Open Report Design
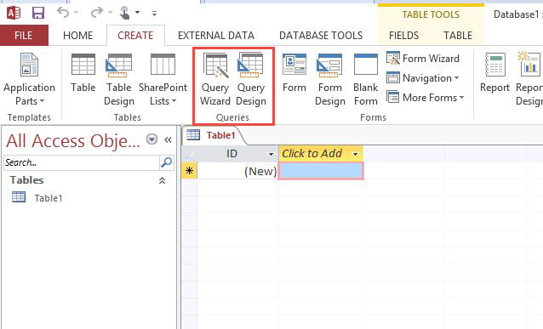The height and width of the screenshot is (329, 543). click(x=529, y=79)
